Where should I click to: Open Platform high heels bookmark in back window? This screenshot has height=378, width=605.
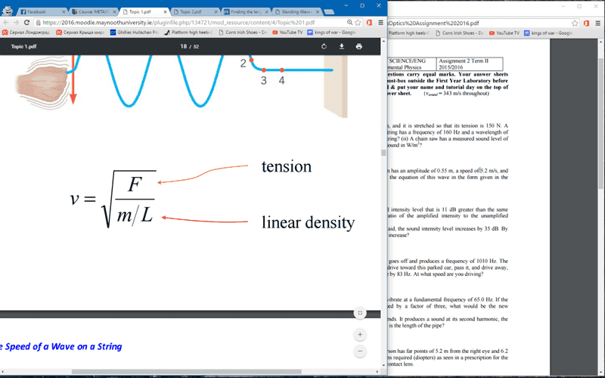(408, 33)
